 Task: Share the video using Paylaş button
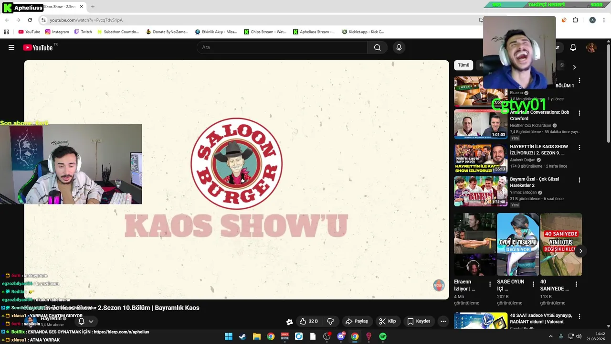pyautogui.click(x=357, y=321)
